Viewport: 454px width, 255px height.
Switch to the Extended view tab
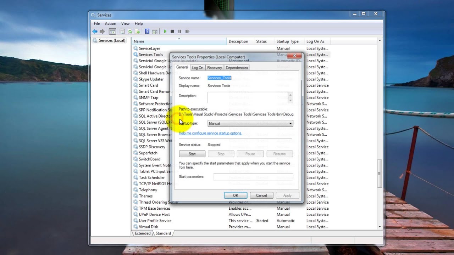tap(143, 233)
